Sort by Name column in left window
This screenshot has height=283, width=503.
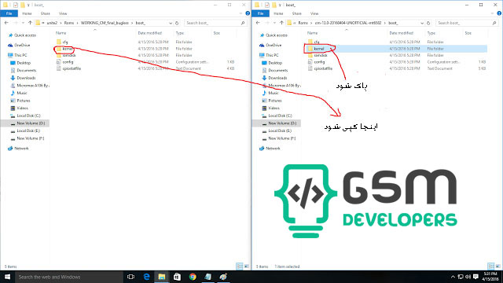pos(61,33)
